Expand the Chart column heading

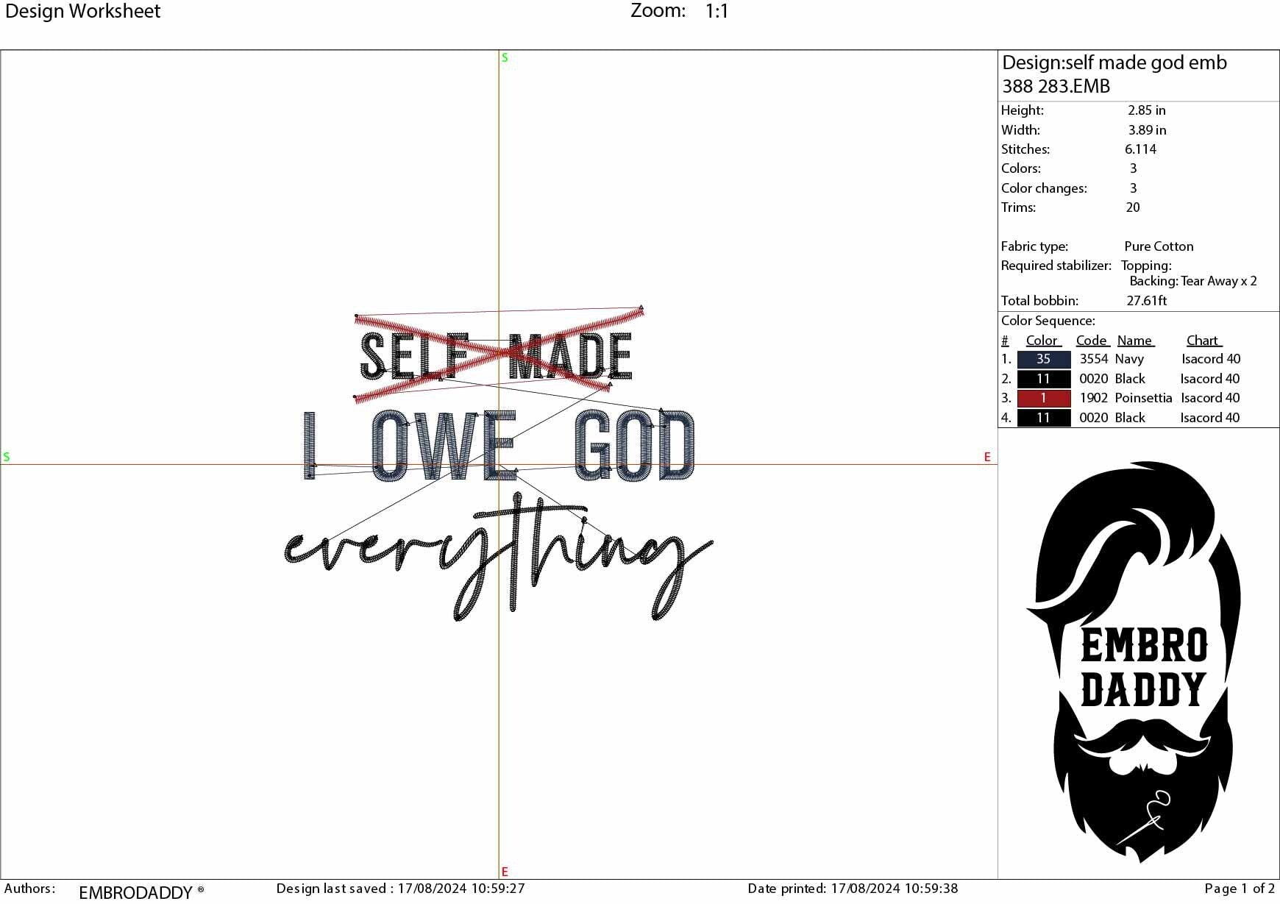pos(1202,340)
